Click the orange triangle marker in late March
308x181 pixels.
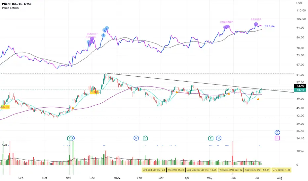pyautogui.click(x=177, y=92)
